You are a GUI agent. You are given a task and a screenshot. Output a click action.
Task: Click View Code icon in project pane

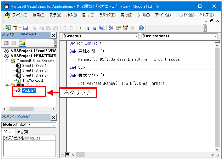point(6,43)
